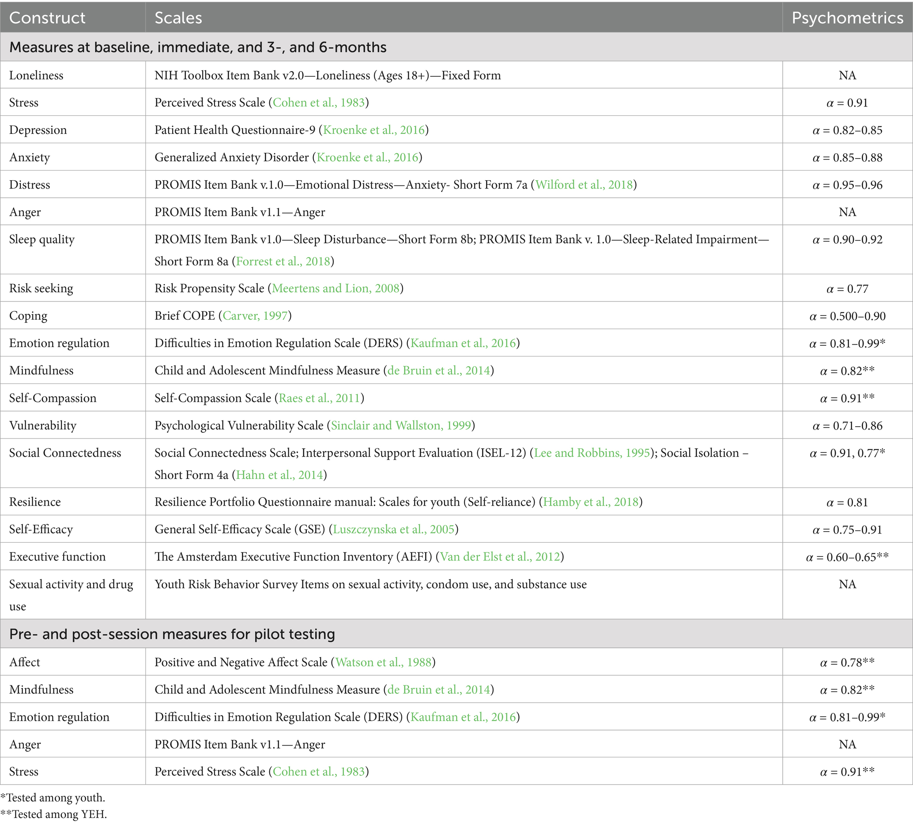
Task: Open the Wilford et al., 2018 citation
Action: click(x=584, y=185)
